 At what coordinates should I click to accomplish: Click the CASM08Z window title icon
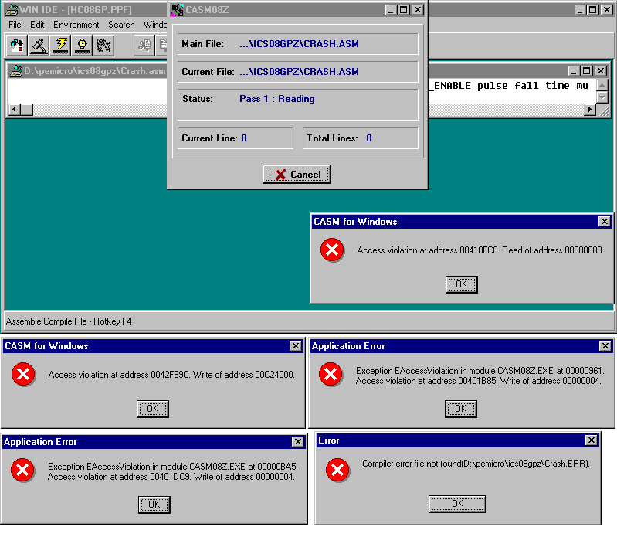[177, 10]
